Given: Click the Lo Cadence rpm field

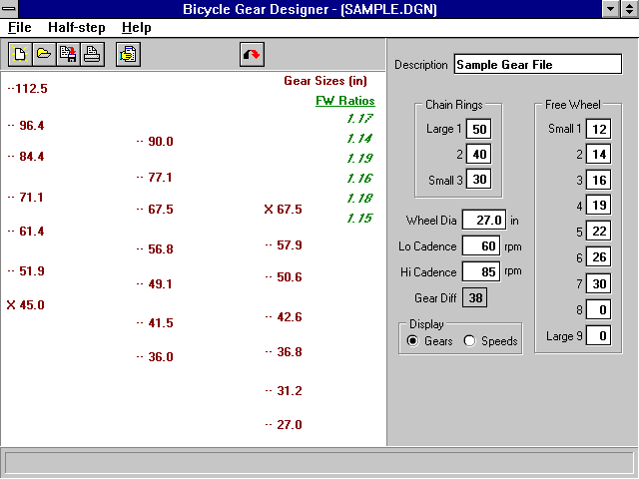Looking at the screenshot, I should 484,246.
